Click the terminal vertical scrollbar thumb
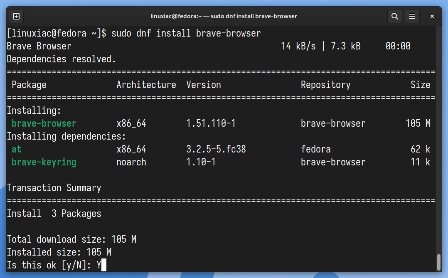This screenshot has width=448, height=278. point(439,262)
